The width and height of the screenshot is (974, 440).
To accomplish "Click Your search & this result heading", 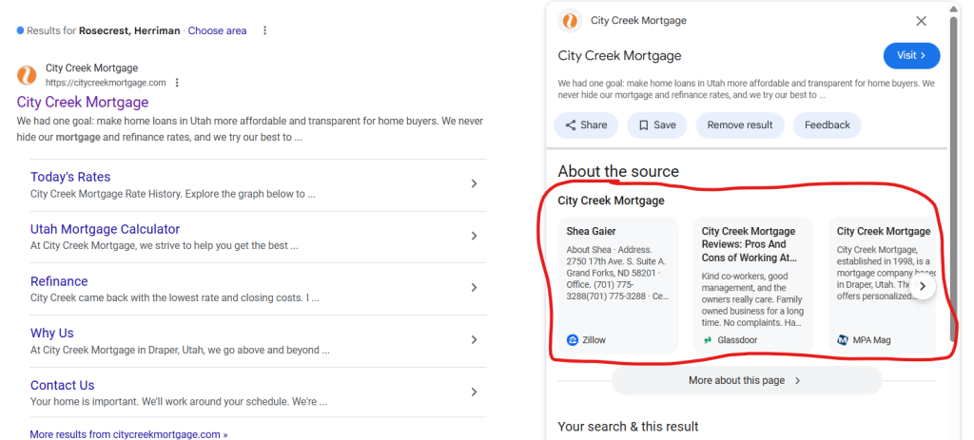I will 628,427.
